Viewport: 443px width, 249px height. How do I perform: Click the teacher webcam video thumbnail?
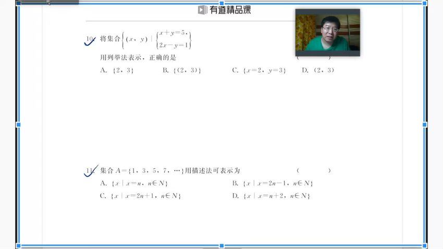pyautogui.click(x=328, y=32)
